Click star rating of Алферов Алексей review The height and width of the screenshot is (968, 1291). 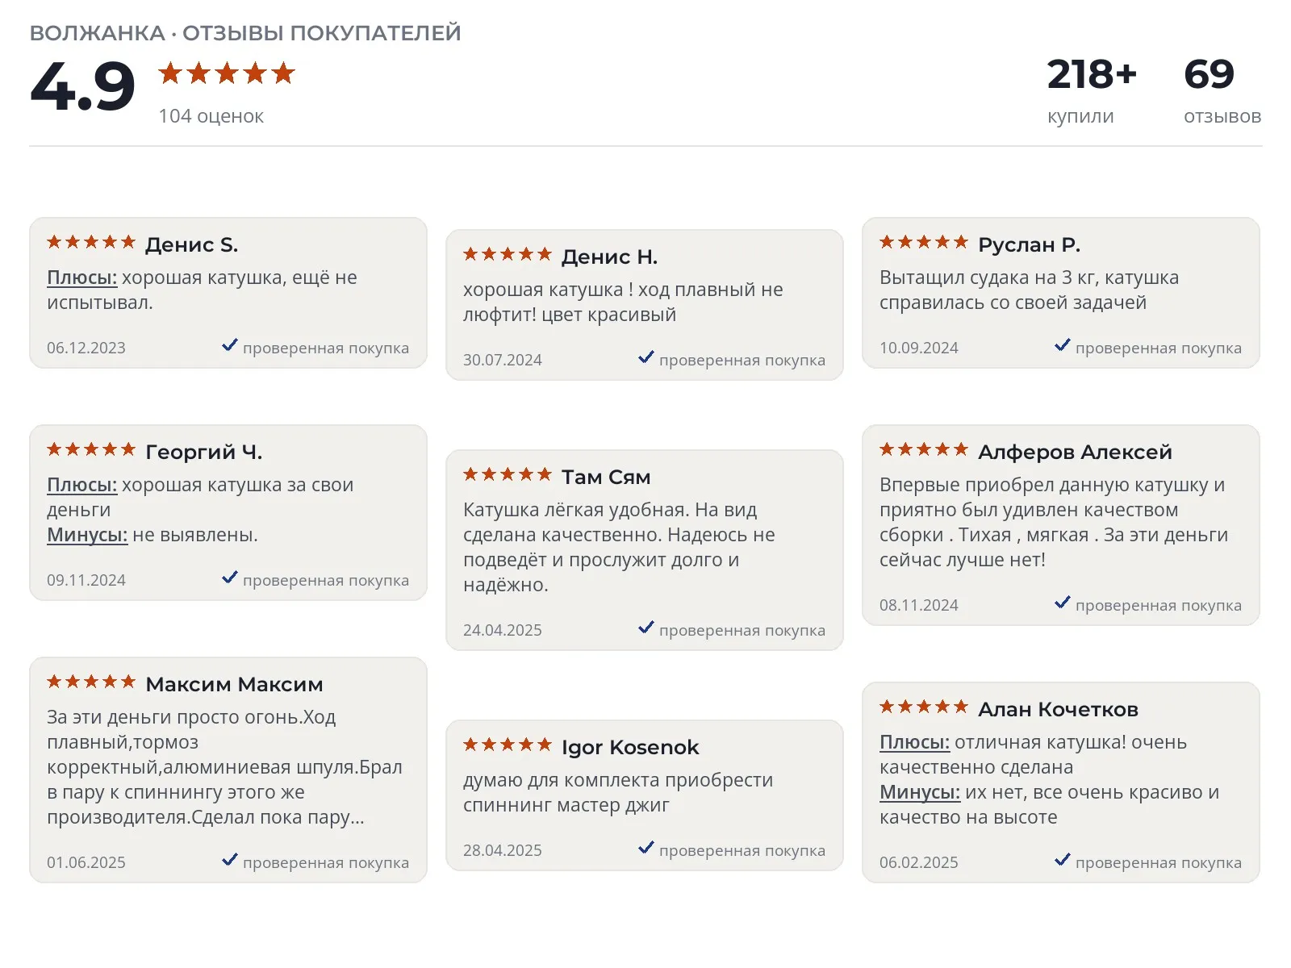[924, 449]
